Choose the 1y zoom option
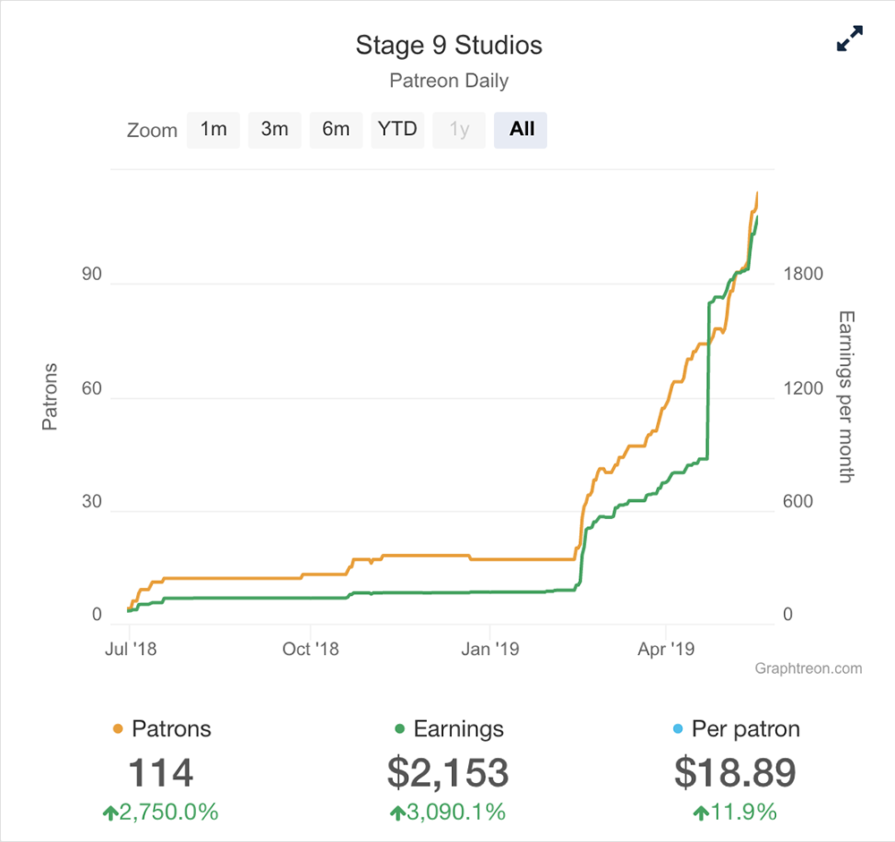The image size is (895, 842). 459,130
